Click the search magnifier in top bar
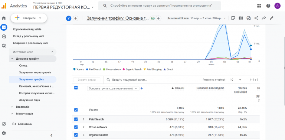Viewport: 285px width, 140px height. (105, 6)
